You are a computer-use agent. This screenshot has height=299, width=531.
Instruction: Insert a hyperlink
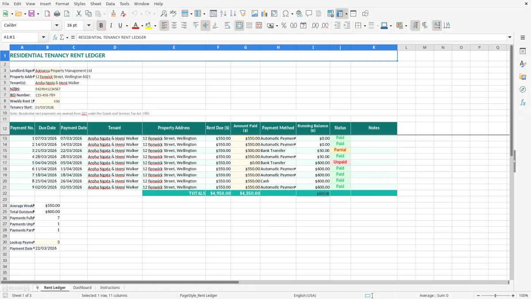tap(300, 14)
